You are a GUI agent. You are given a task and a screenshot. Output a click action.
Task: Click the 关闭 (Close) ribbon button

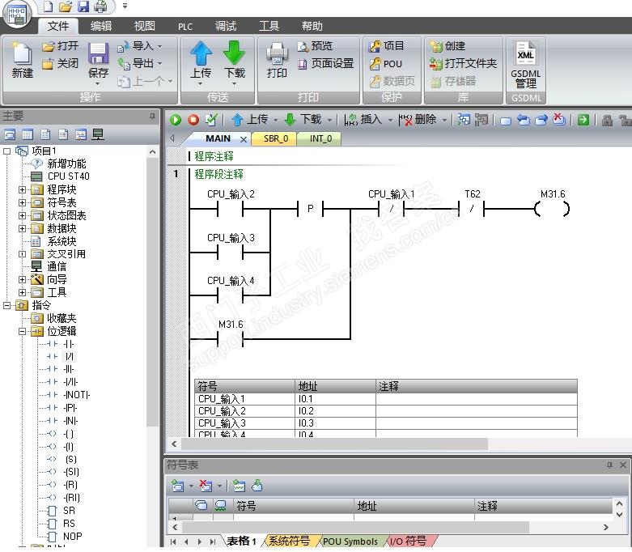pos(61,63)
